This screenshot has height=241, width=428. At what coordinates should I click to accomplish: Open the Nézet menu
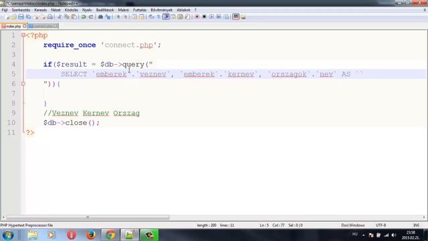(x=56, y=10)
